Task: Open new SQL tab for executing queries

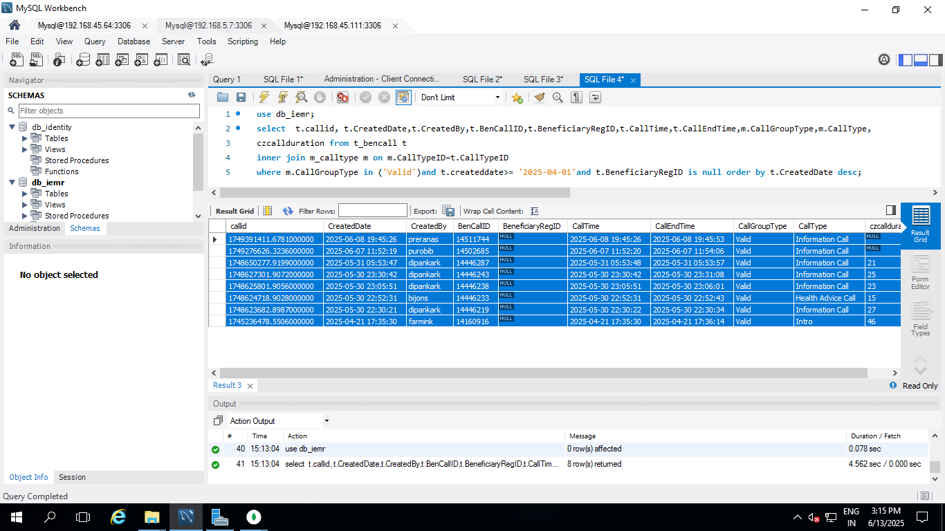Action: [17, 60]
